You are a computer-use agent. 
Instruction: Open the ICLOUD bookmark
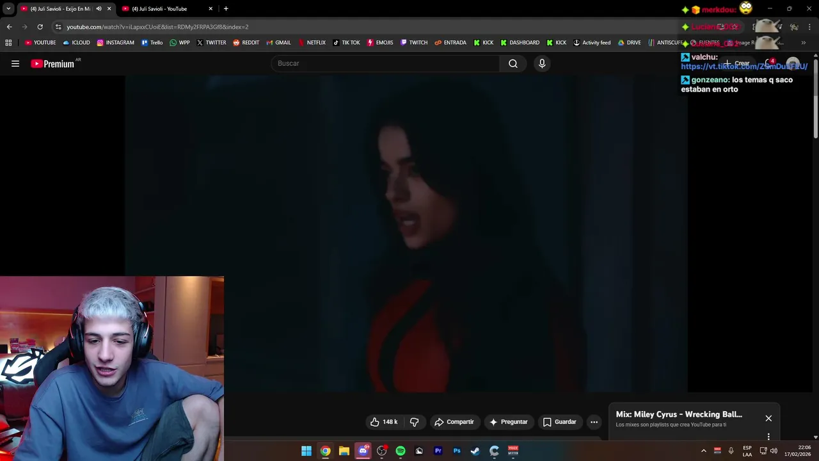pyautogui.click(x=76, y=43)
